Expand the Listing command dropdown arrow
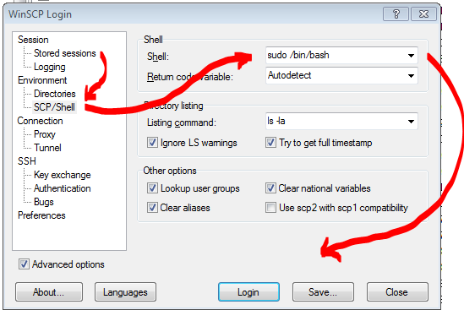 pyautogui.click(x=411, y=122)
